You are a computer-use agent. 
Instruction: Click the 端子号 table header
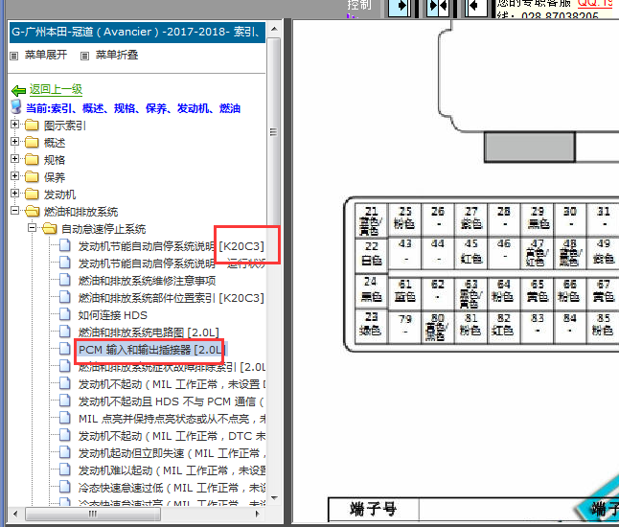pyautogui.click(x=373, y=510)
